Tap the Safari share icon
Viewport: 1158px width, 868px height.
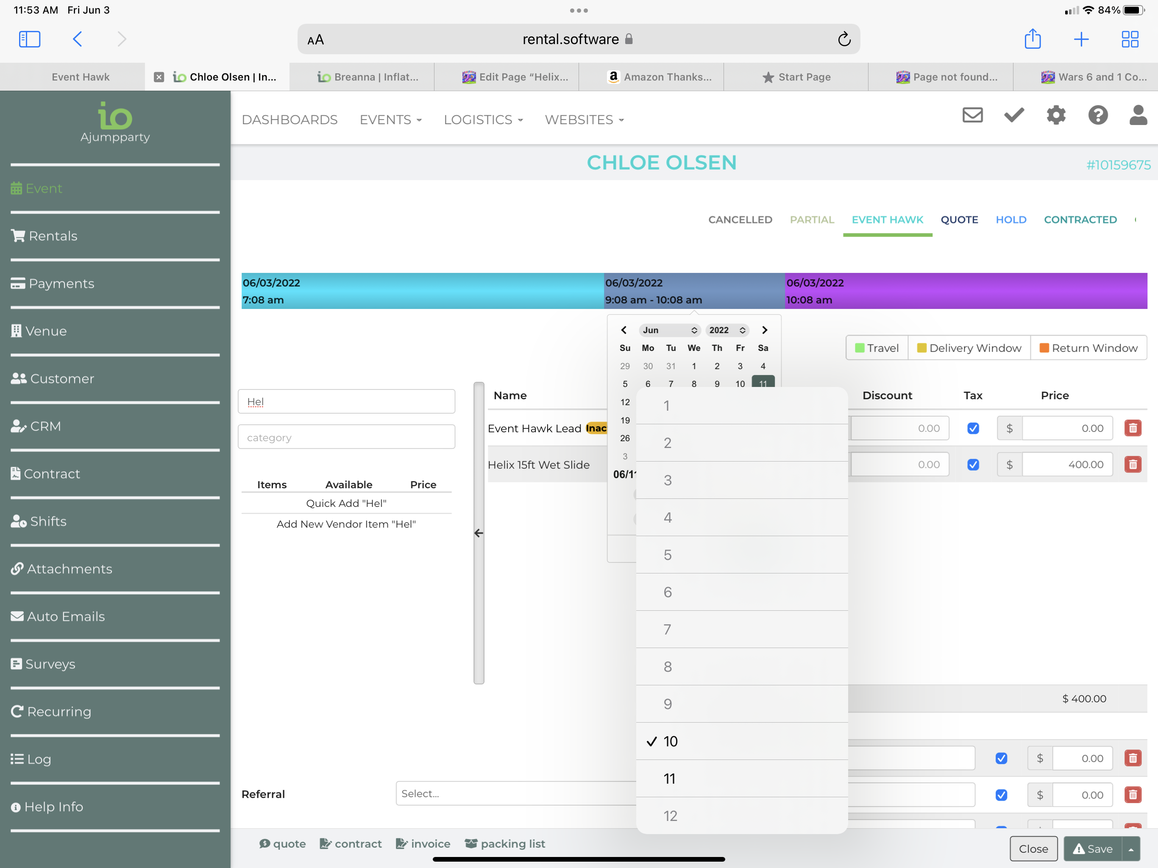1032,39
